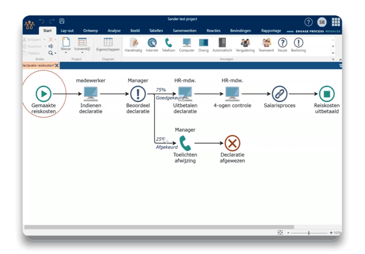Expand the Iconenstijl dropdown
The height and width of the screenshot is (254, 365).
(82, 52)
